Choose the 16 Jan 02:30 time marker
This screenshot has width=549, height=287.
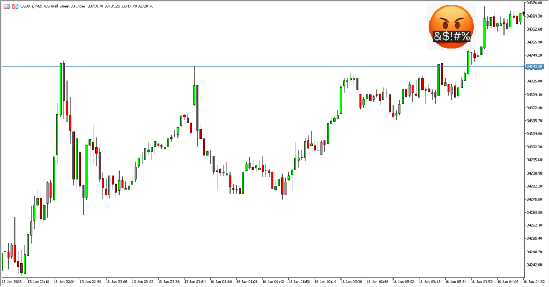tap(352, 281)
